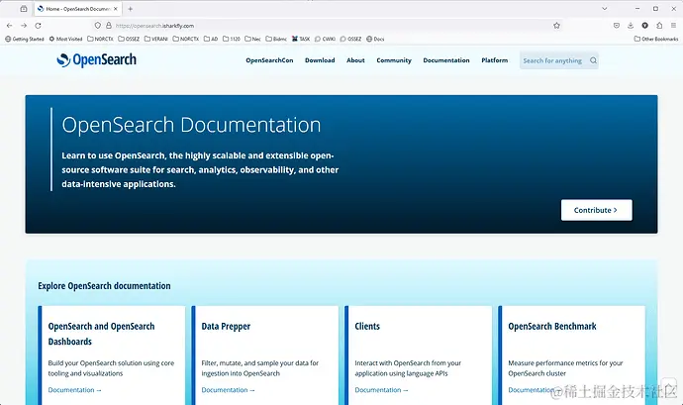Click text 'Interact with OpenSearch from your'
The image size is (683, 405).
(x=408, y=362)
